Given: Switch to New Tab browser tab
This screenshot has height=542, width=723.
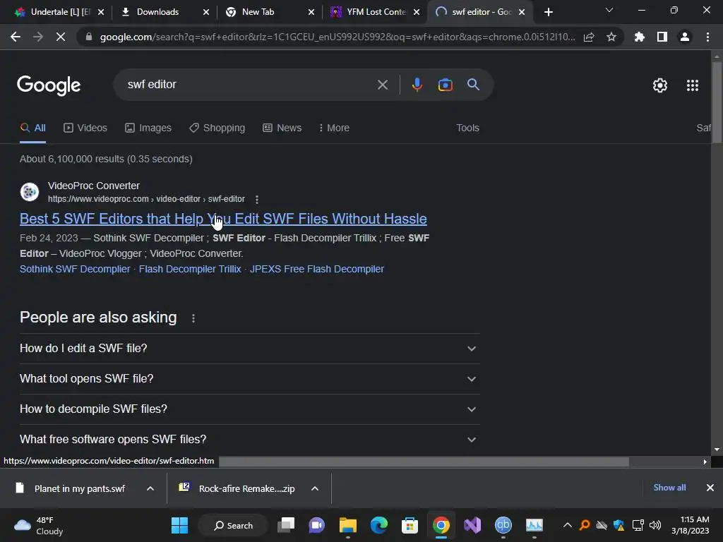Looking at the screenshot, I should click(269, 12).
